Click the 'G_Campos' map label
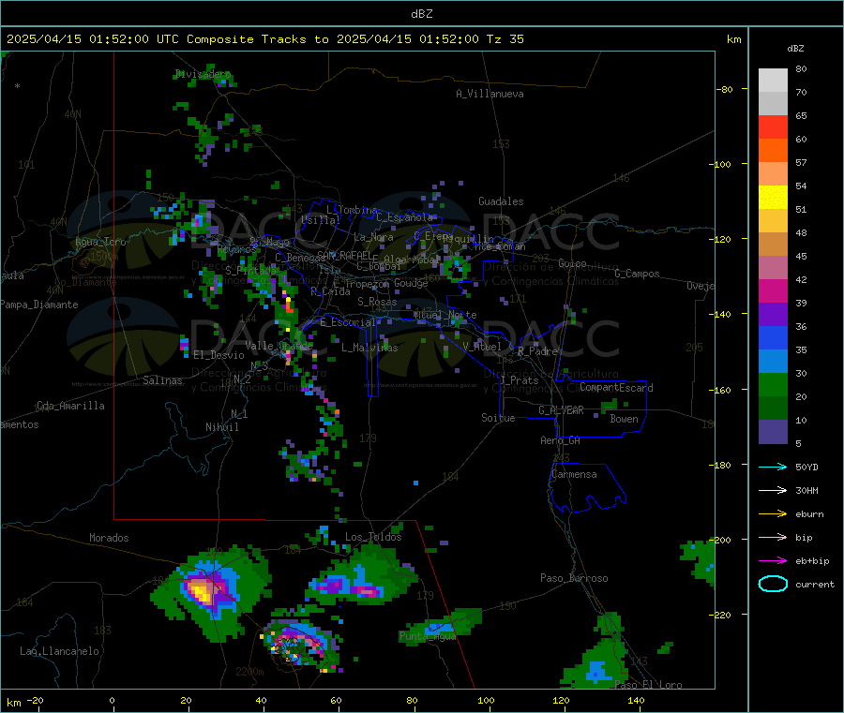 tap(637, 274)
